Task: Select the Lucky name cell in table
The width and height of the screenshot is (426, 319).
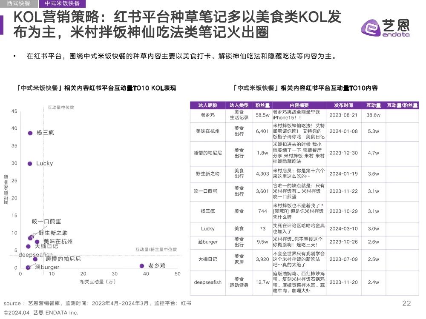Action: click(x=208, y=229)
